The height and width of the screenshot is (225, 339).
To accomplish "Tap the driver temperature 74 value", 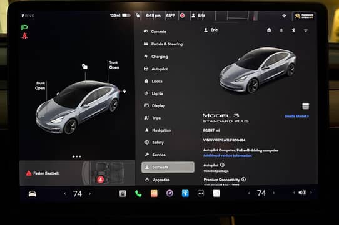I will pyautogui.click(x=78, y=194).
